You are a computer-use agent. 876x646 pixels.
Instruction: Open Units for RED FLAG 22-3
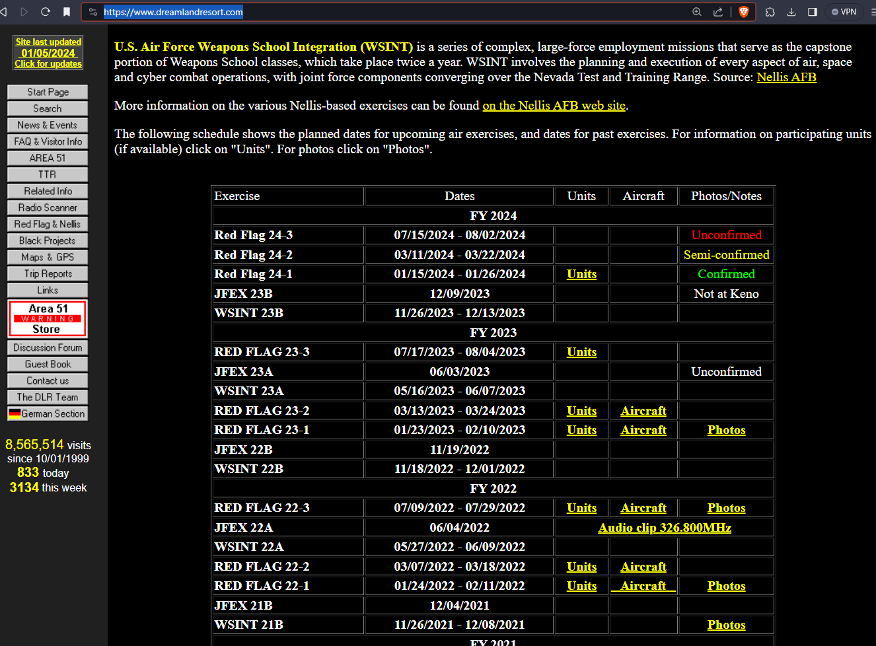581,508
